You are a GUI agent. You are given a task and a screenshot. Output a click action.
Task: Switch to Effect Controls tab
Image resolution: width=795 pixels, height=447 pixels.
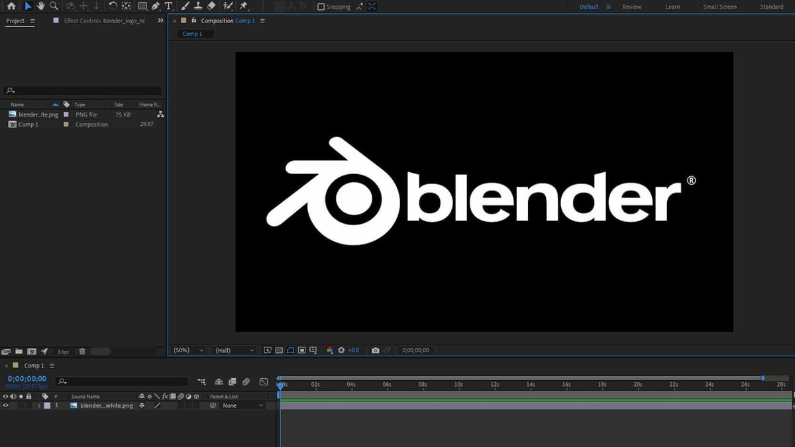click(104, 21)
